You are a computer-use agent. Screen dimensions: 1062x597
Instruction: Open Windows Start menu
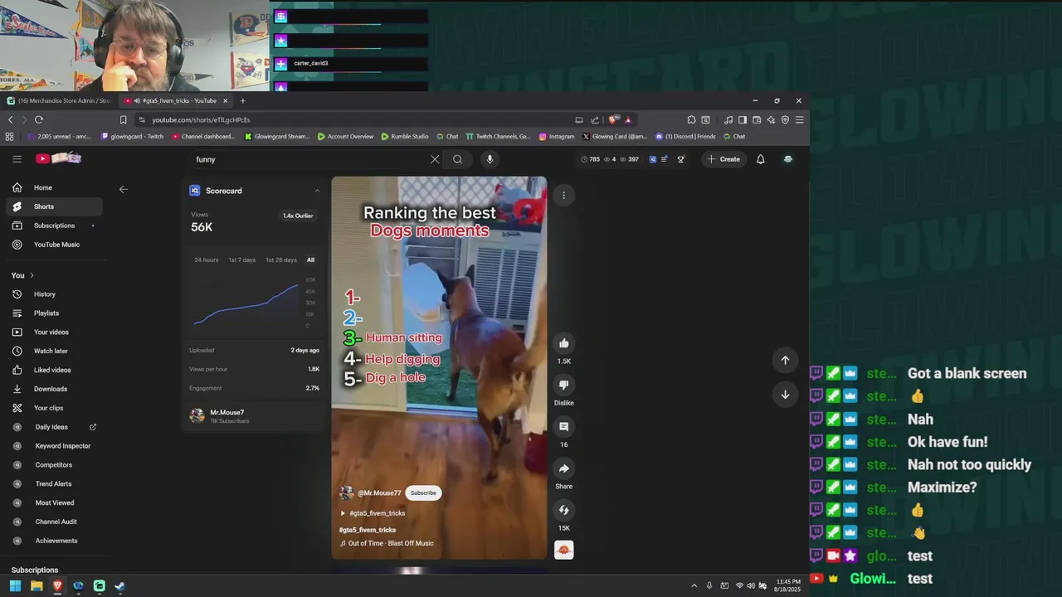tap(15, 586)
